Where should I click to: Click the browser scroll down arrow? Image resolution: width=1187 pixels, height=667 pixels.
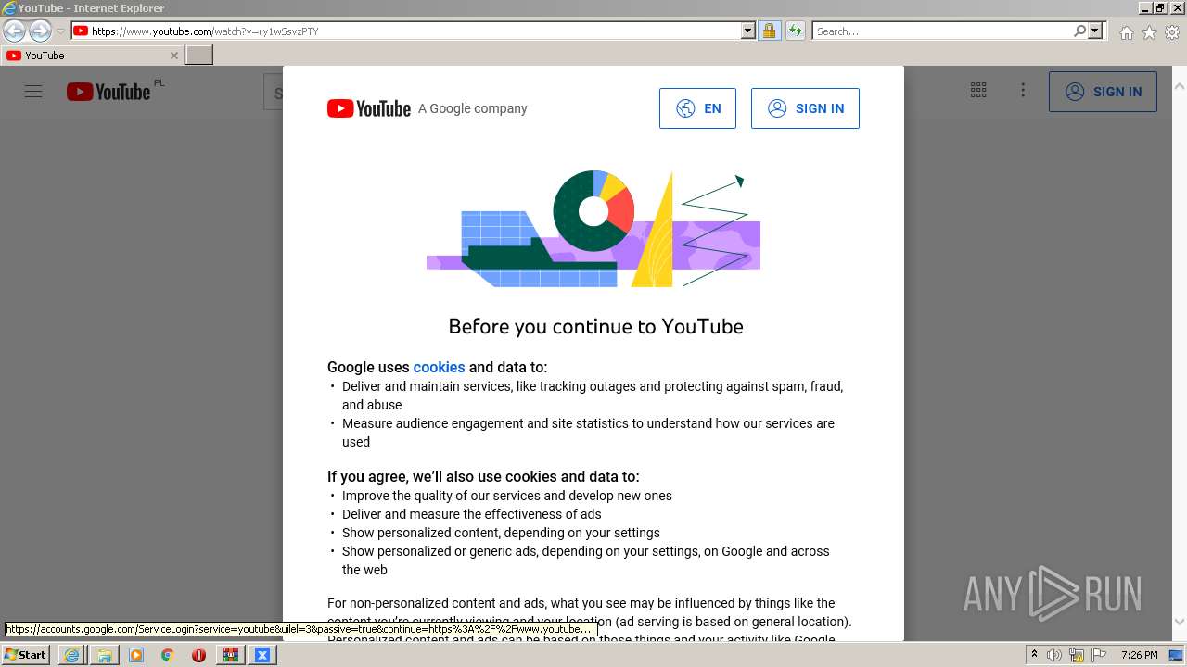click(1180, 623)
